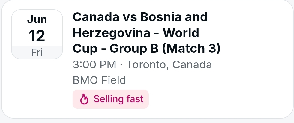The image size is (294, 123).
Task: Select the "Selling fast" label text
Action: tap(118, 99)
